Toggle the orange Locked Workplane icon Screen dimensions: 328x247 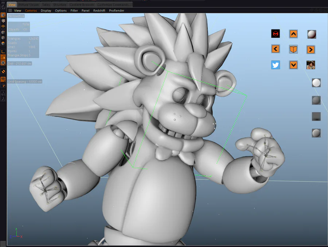(x=3, y=79)
